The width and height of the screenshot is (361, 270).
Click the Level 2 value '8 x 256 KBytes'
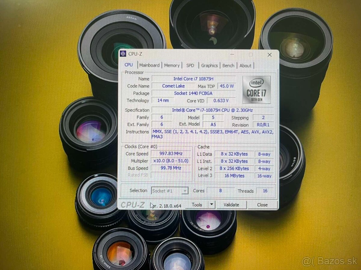234,169
